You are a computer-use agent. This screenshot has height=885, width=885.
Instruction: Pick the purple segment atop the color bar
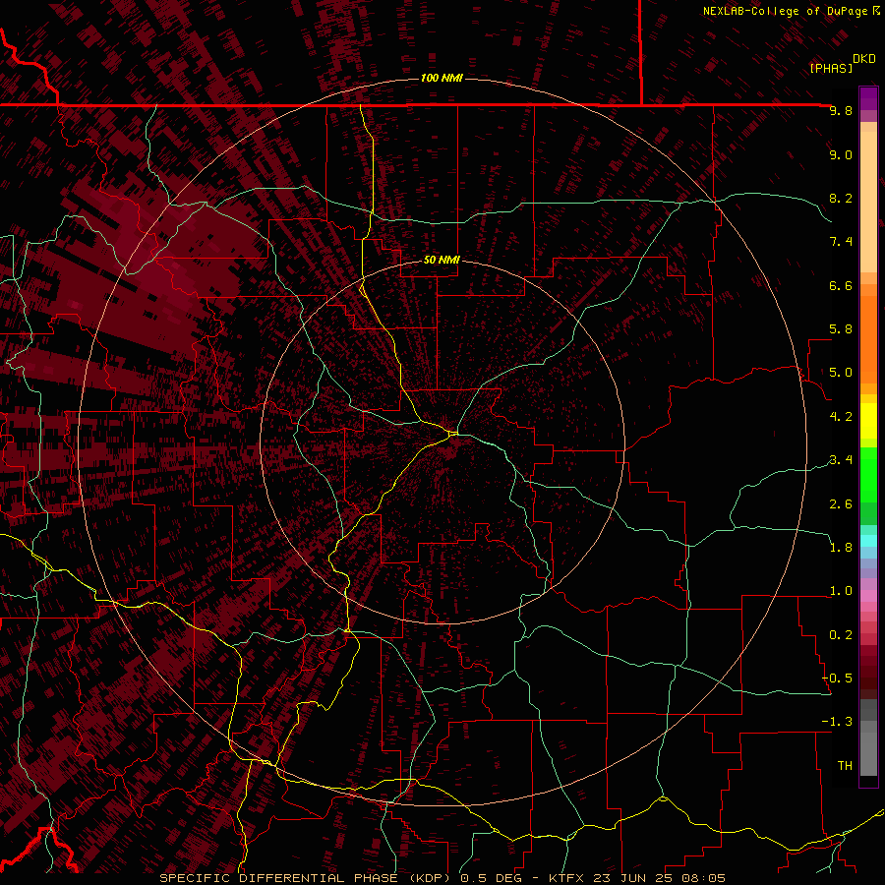[868, 98]
